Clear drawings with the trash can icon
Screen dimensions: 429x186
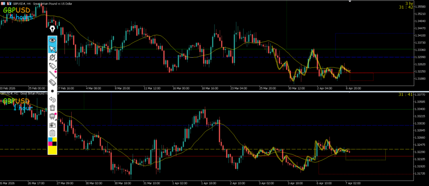pyautogui.click(x=52, y=108)
